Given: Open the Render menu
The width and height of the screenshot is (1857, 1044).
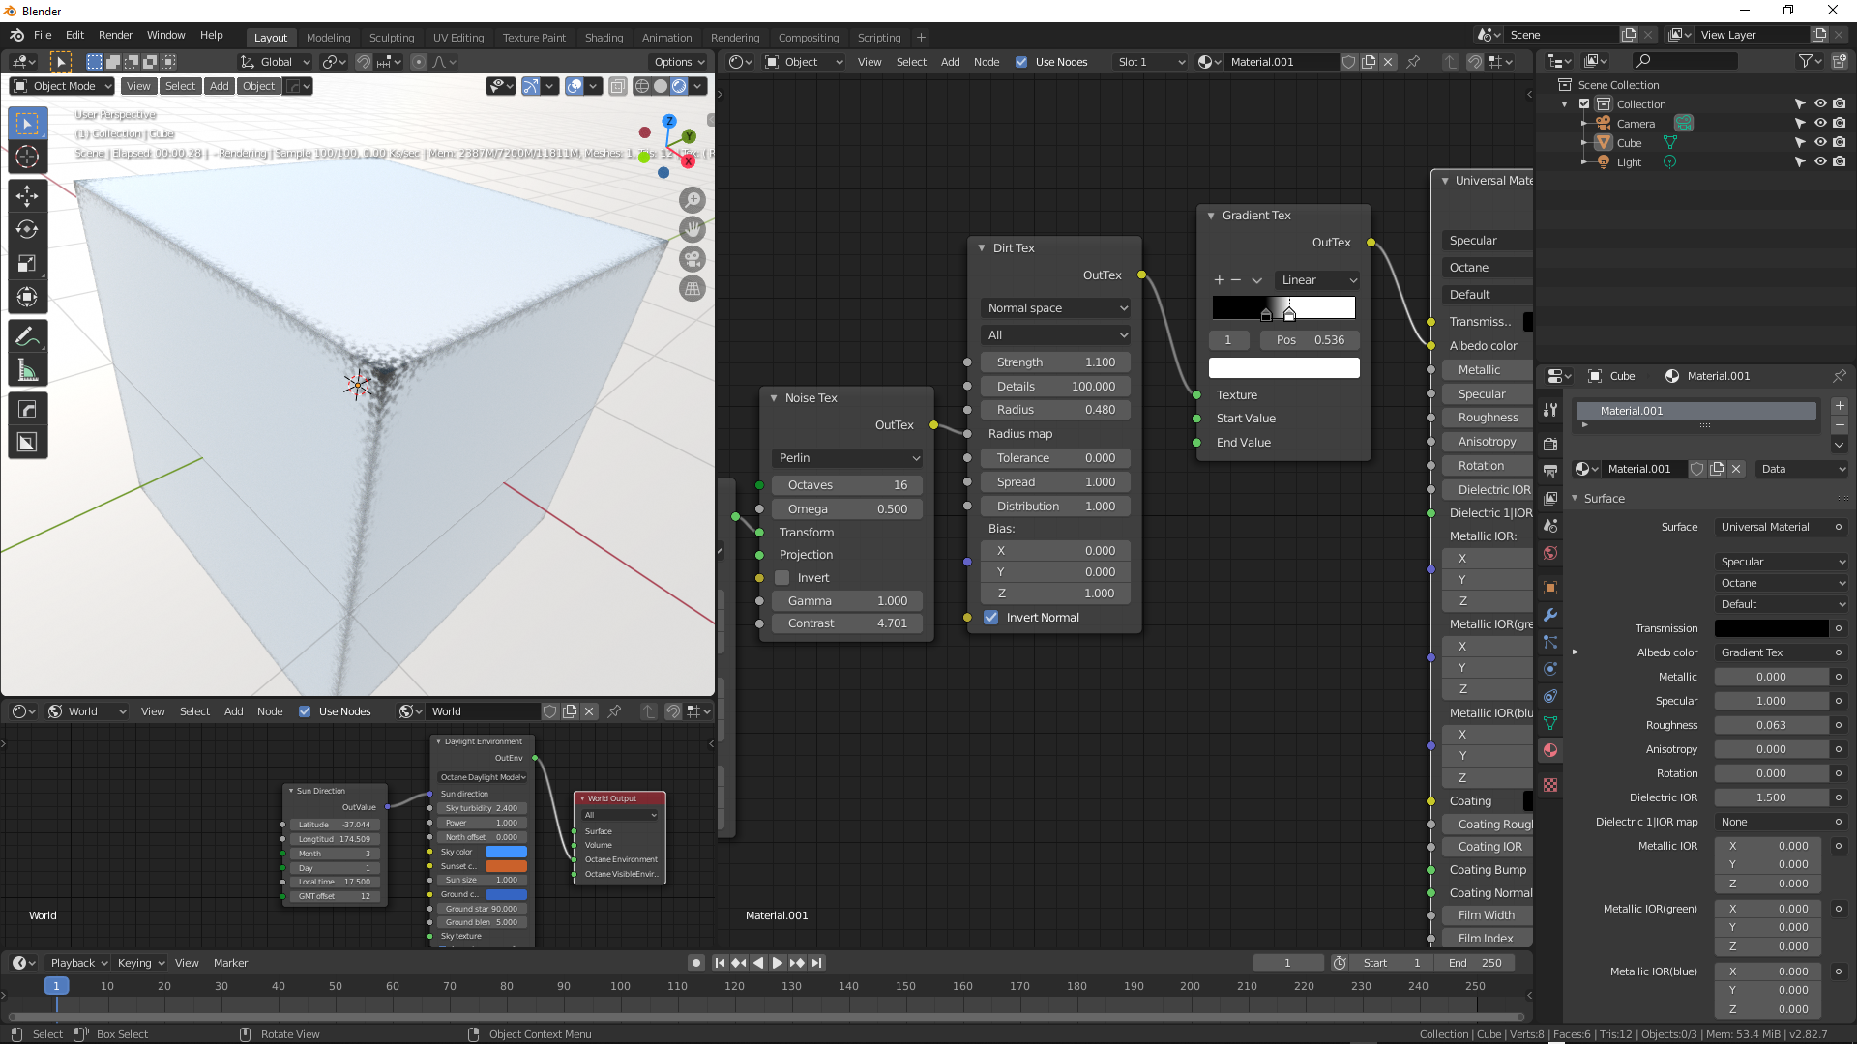Looking at the screenshot, I should click(115, 35).
